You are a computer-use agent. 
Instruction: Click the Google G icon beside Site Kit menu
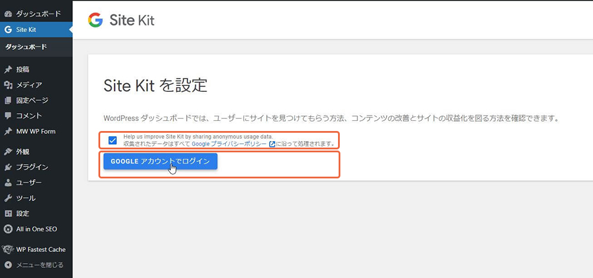(8, 30)
